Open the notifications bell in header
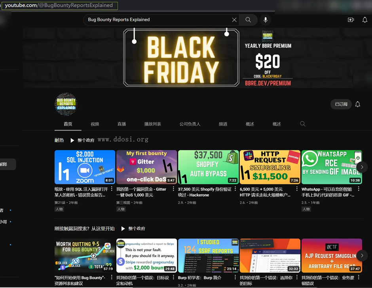 [x=365, y=20]
